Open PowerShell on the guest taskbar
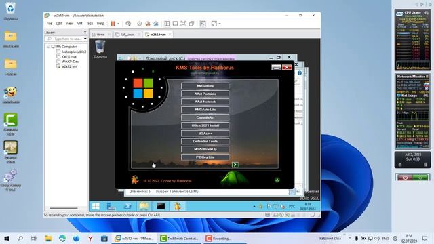 pos(128,206)
